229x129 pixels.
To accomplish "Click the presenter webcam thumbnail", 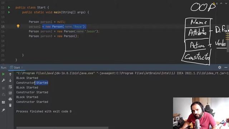I will [x=201, y=113].
